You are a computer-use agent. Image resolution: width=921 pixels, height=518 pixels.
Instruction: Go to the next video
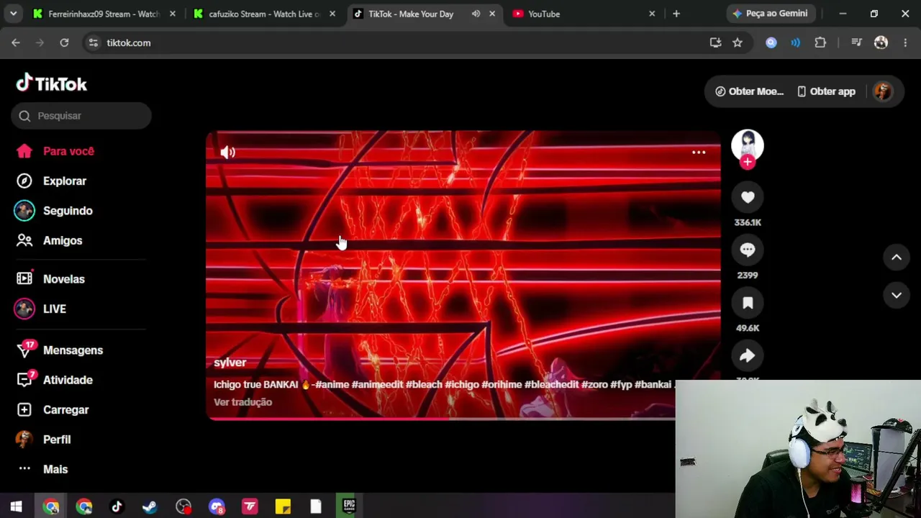pyautogui.click(x=897, y=295)
